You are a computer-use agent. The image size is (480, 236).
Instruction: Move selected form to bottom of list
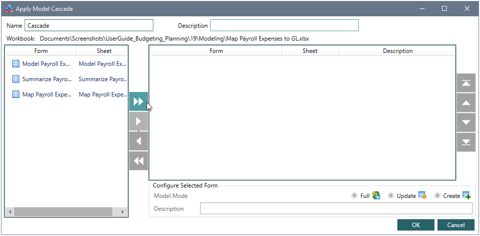(x=466, y=142)
